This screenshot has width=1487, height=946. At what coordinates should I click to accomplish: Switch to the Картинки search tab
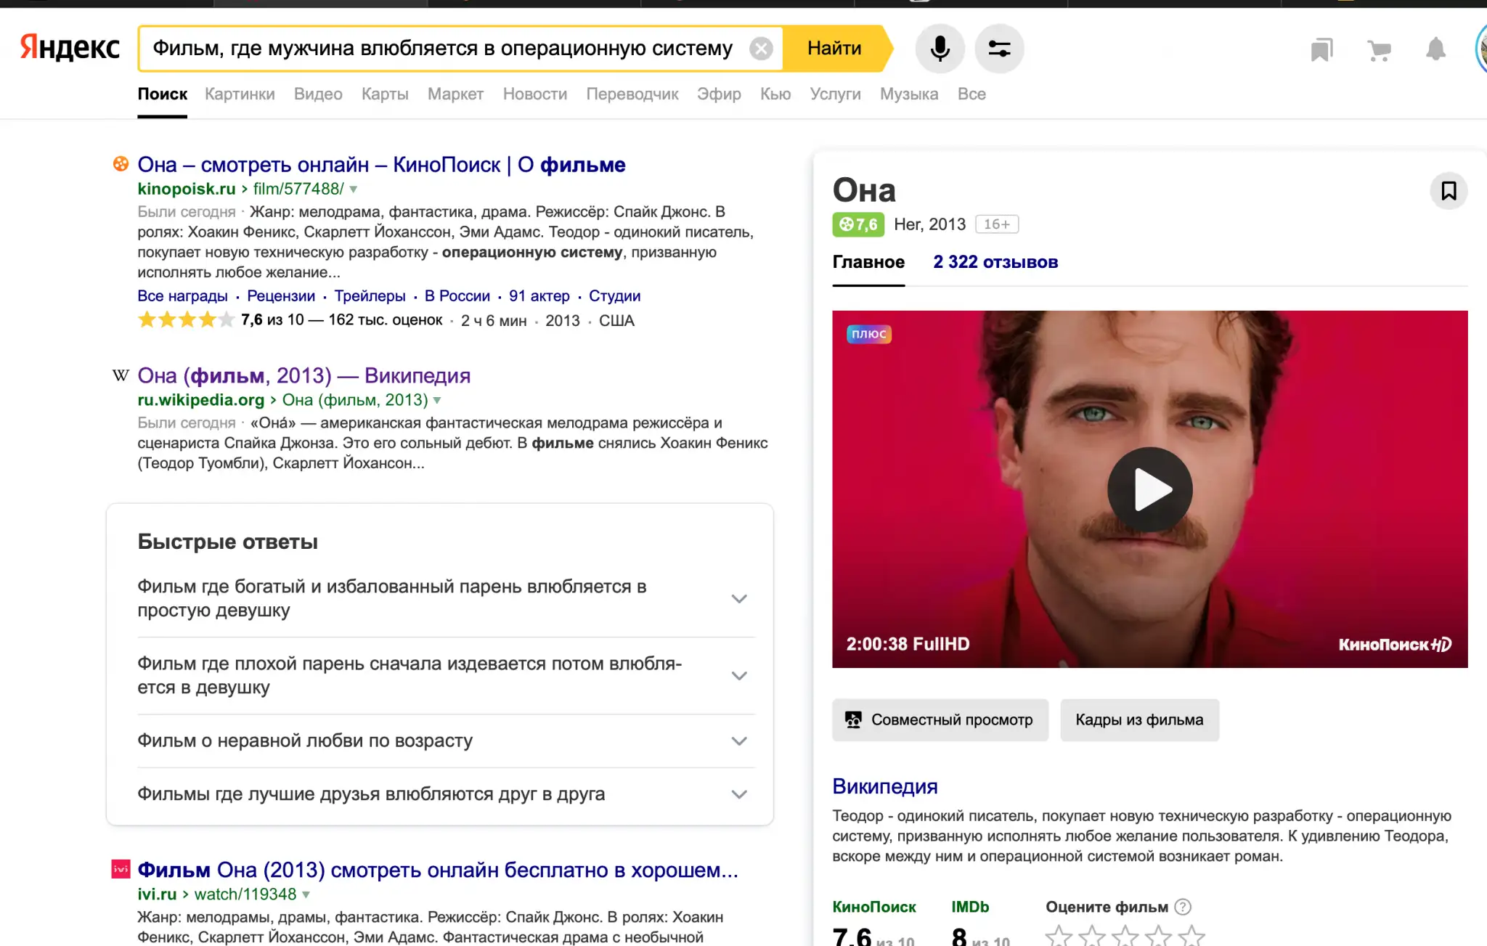click(x=240, y=94)
